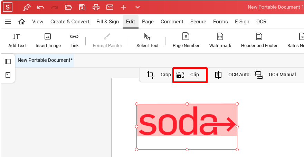
Task: Expand the quick access toolbar chevron
Action: click(x=137, y=7)
